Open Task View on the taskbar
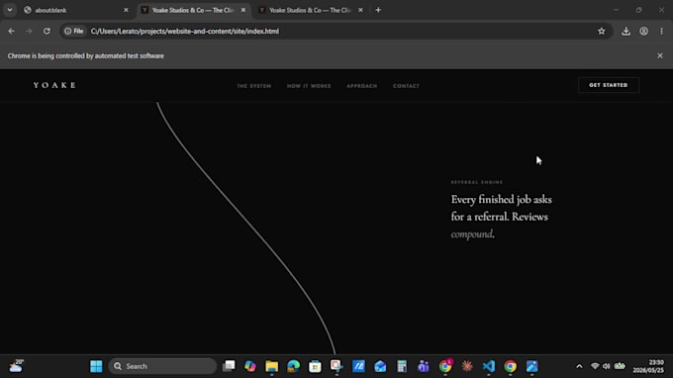The width and height of the screenshot is (673, 378). (229, 366)
